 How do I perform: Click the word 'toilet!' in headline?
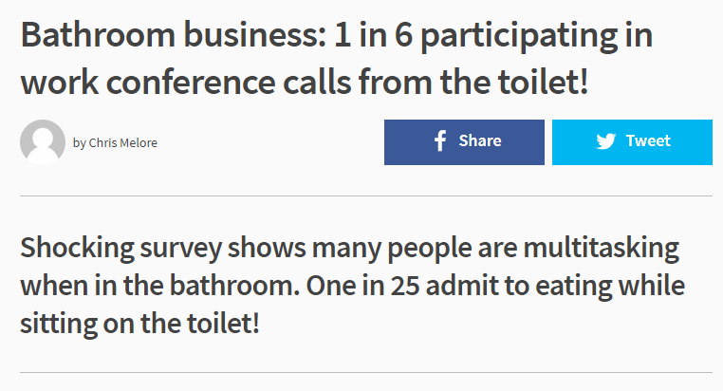click(x=543, y=83)
